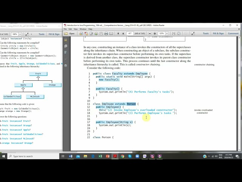
Task: Open Tools pane in back Adobe Reader window
Action: coord(41,34)
